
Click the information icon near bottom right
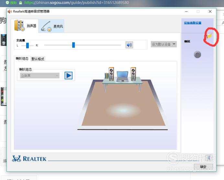(x=209, y=158)
